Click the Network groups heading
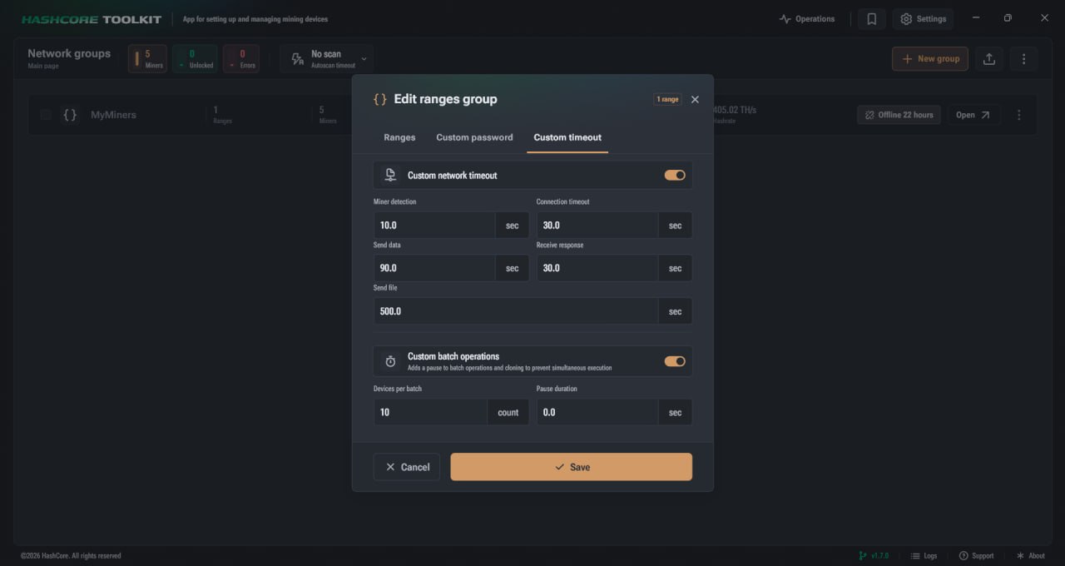This screenshot has width=1065, height=566. click(x=69, y=53)
